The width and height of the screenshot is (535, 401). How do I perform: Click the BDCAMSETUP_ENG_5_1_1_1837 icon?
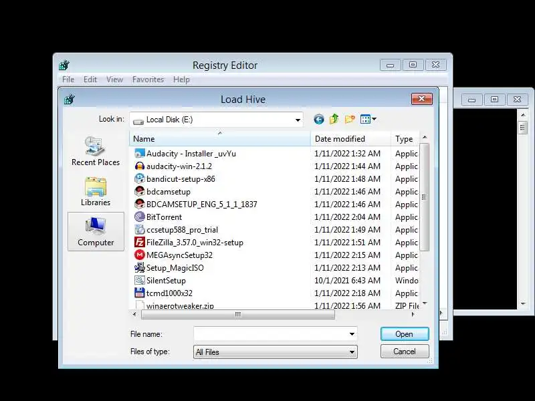point(140,205)
